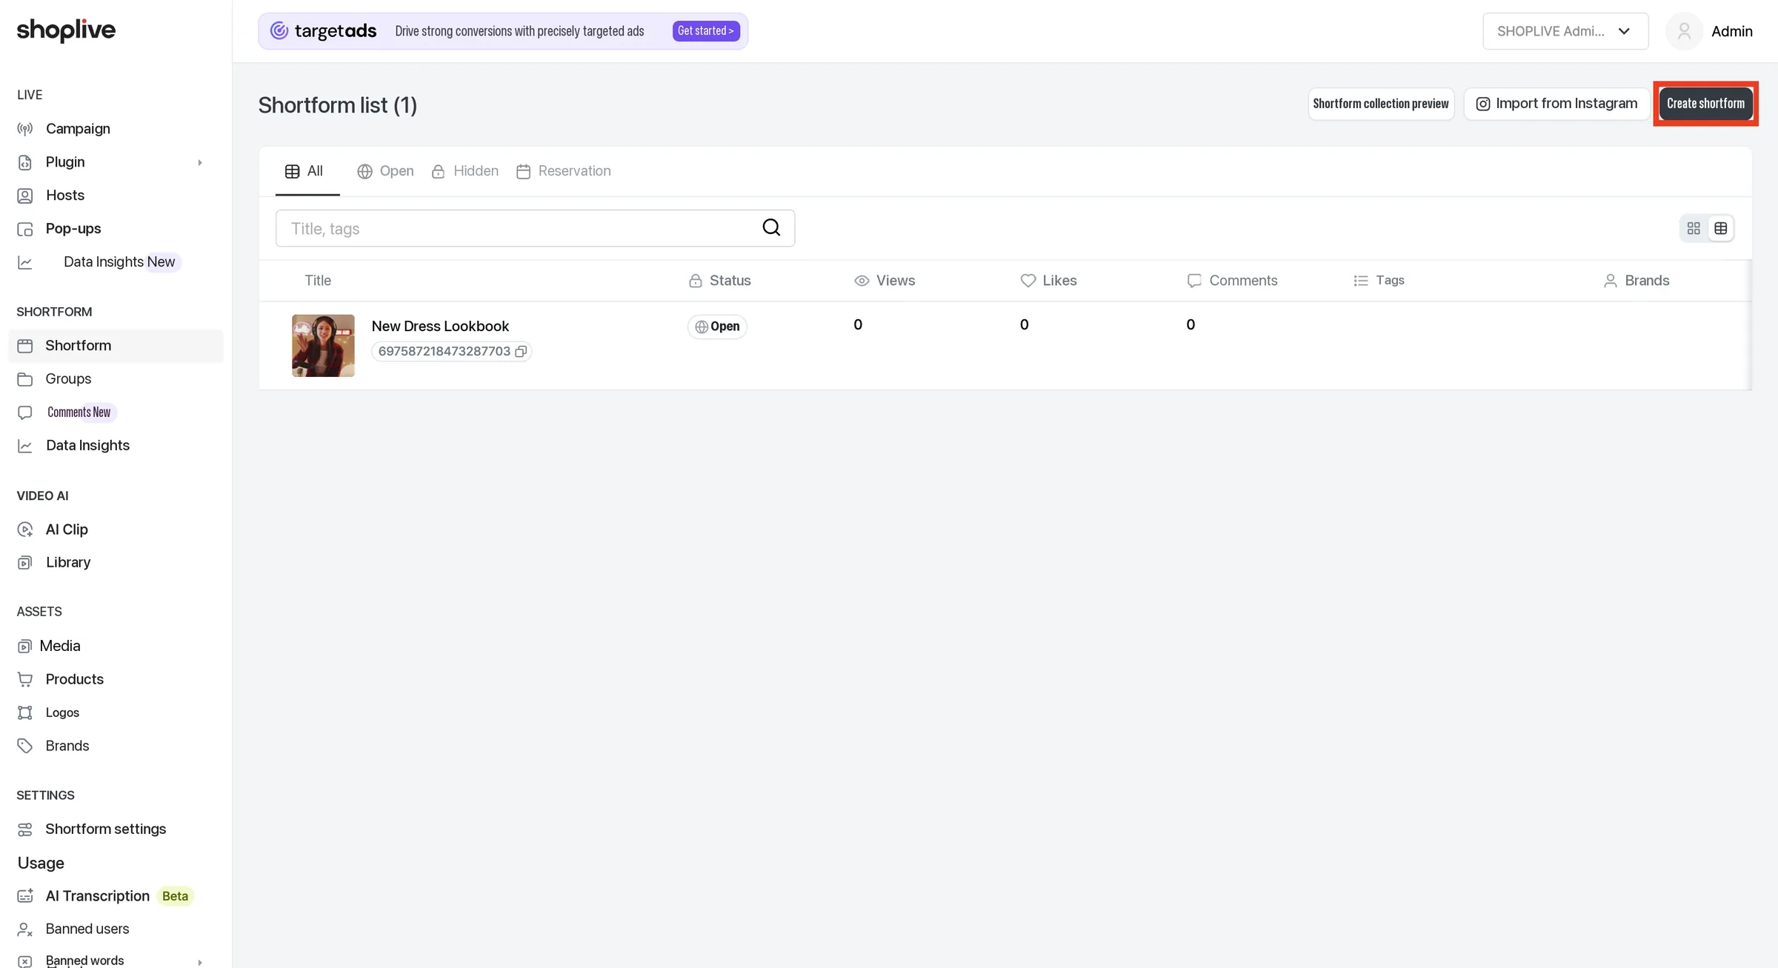Image resolution: width=1778 pixels, height=968 pixels.
Task: Click the Campaign broadcast icon in sidebar
Action: click(25, 129)
